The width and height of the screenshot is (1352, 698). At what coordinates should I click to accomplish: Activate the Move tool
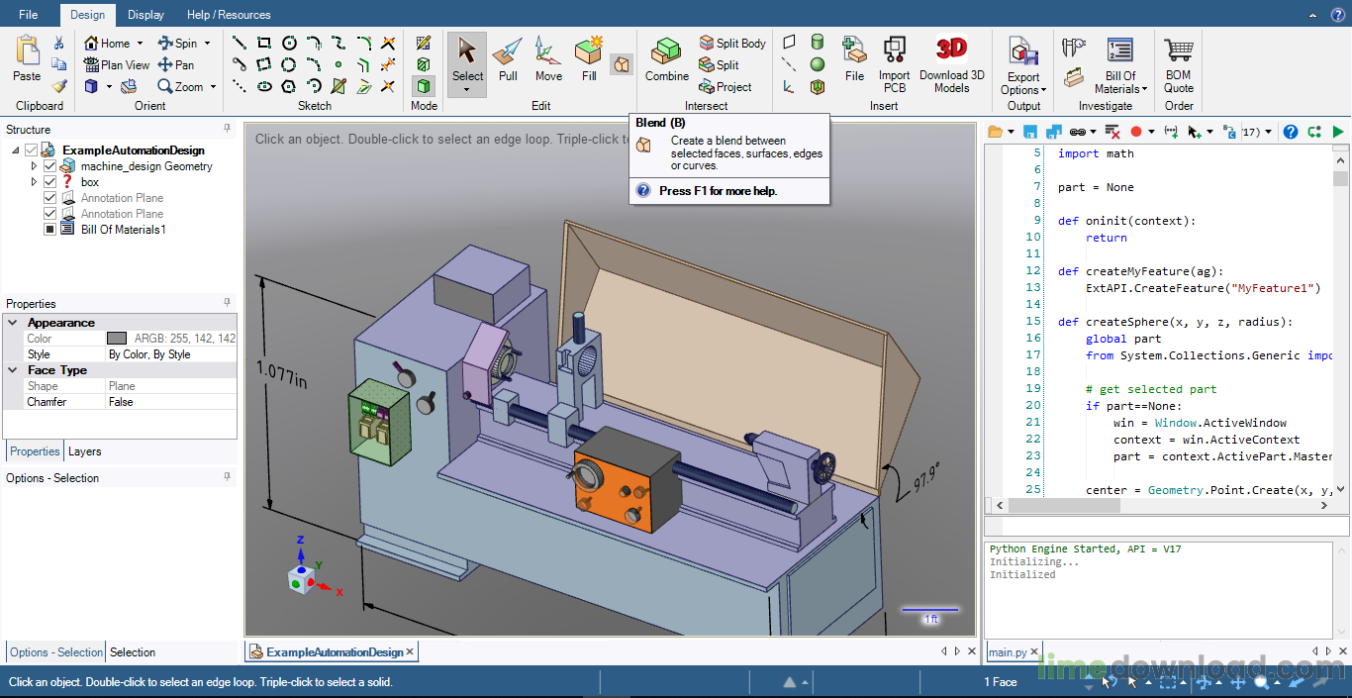pos(548,61)
